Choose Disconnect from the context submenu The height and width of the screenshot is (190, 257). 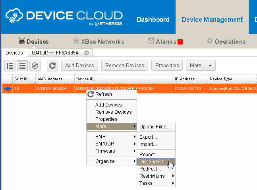153,162
